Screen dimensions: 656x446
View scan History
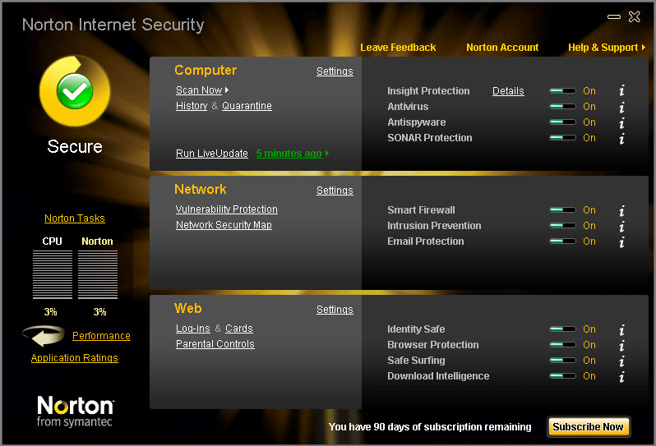point(192,106)
